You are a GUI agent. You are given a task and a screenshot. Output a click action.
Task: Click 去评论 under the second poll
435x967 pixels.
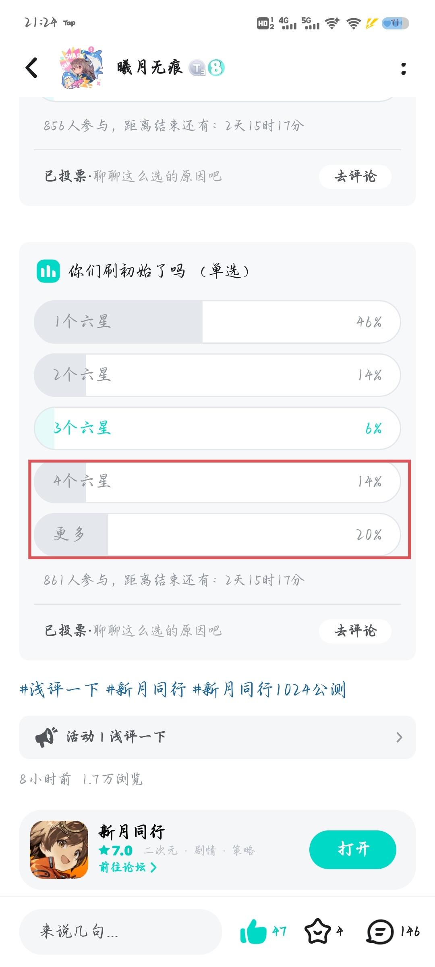[x=355, y=631]
